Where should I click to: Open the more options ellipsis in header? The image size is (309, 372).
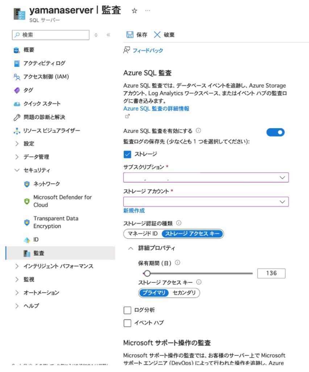pyautogui.click(x=148, y=11)
